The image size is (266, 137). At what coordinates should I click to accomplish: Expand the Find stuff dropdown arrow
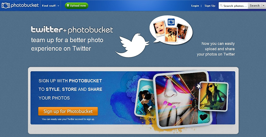pyautogui.click(x=59, y=6)
